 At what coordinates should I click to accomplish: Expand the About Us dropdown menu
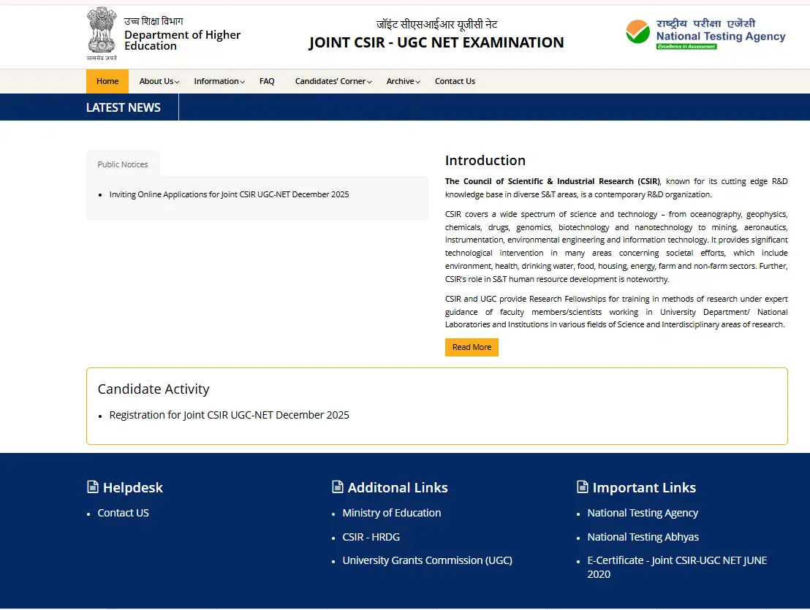pos(159,81)
